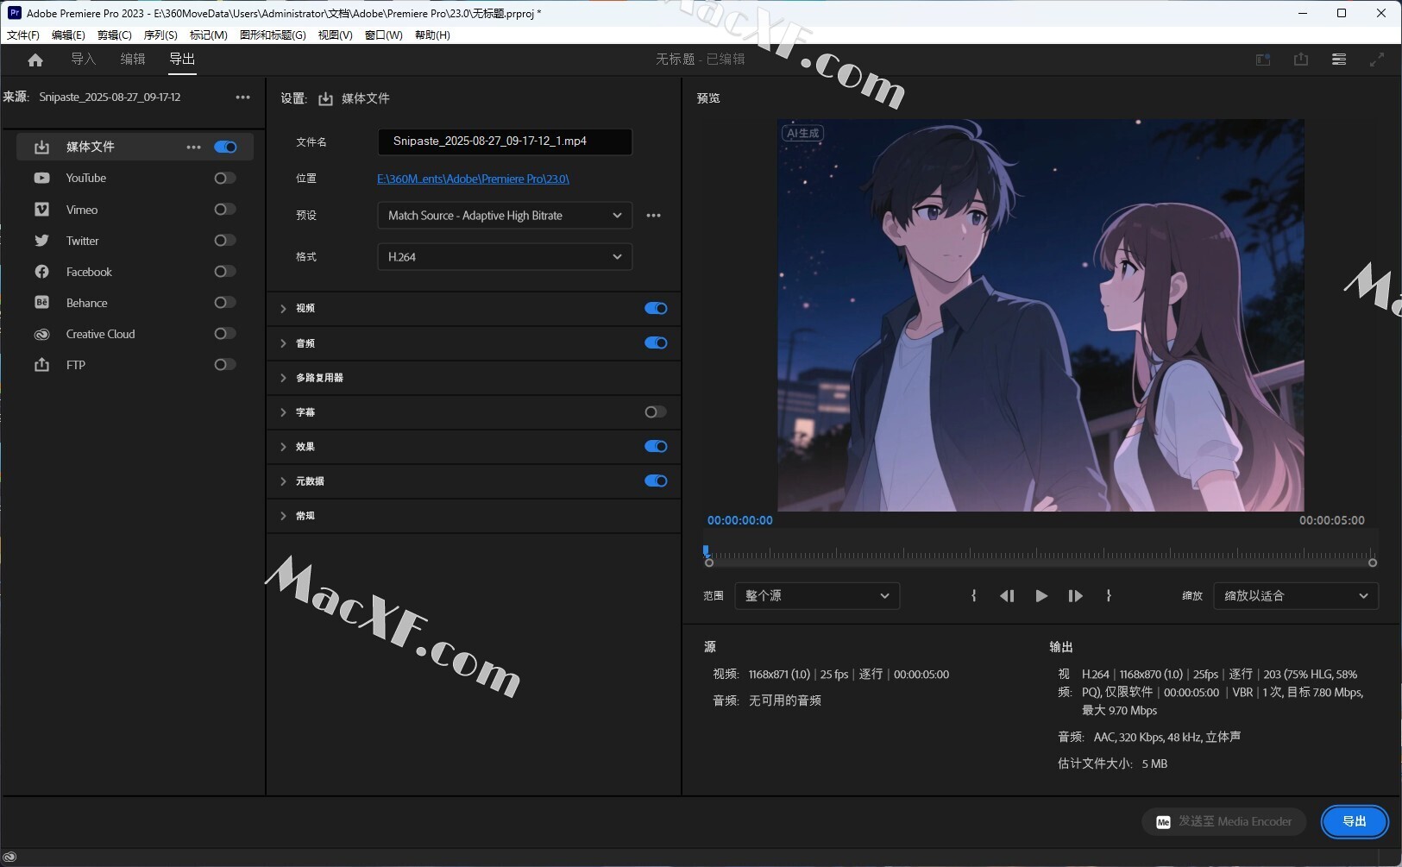Open the 预设 preset dropdown
The image size is (1402, 867).
[x=505, y=216]
